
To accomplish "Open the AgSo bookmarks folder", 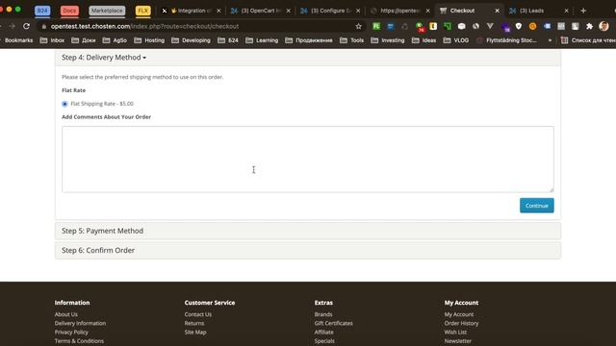I will [x=115, y=40].
